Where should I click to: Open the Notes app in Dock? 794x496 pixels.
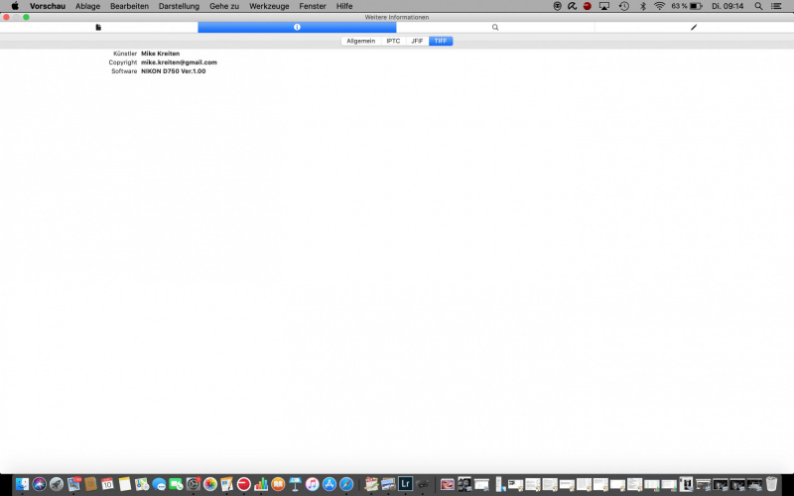pos(125,484)
